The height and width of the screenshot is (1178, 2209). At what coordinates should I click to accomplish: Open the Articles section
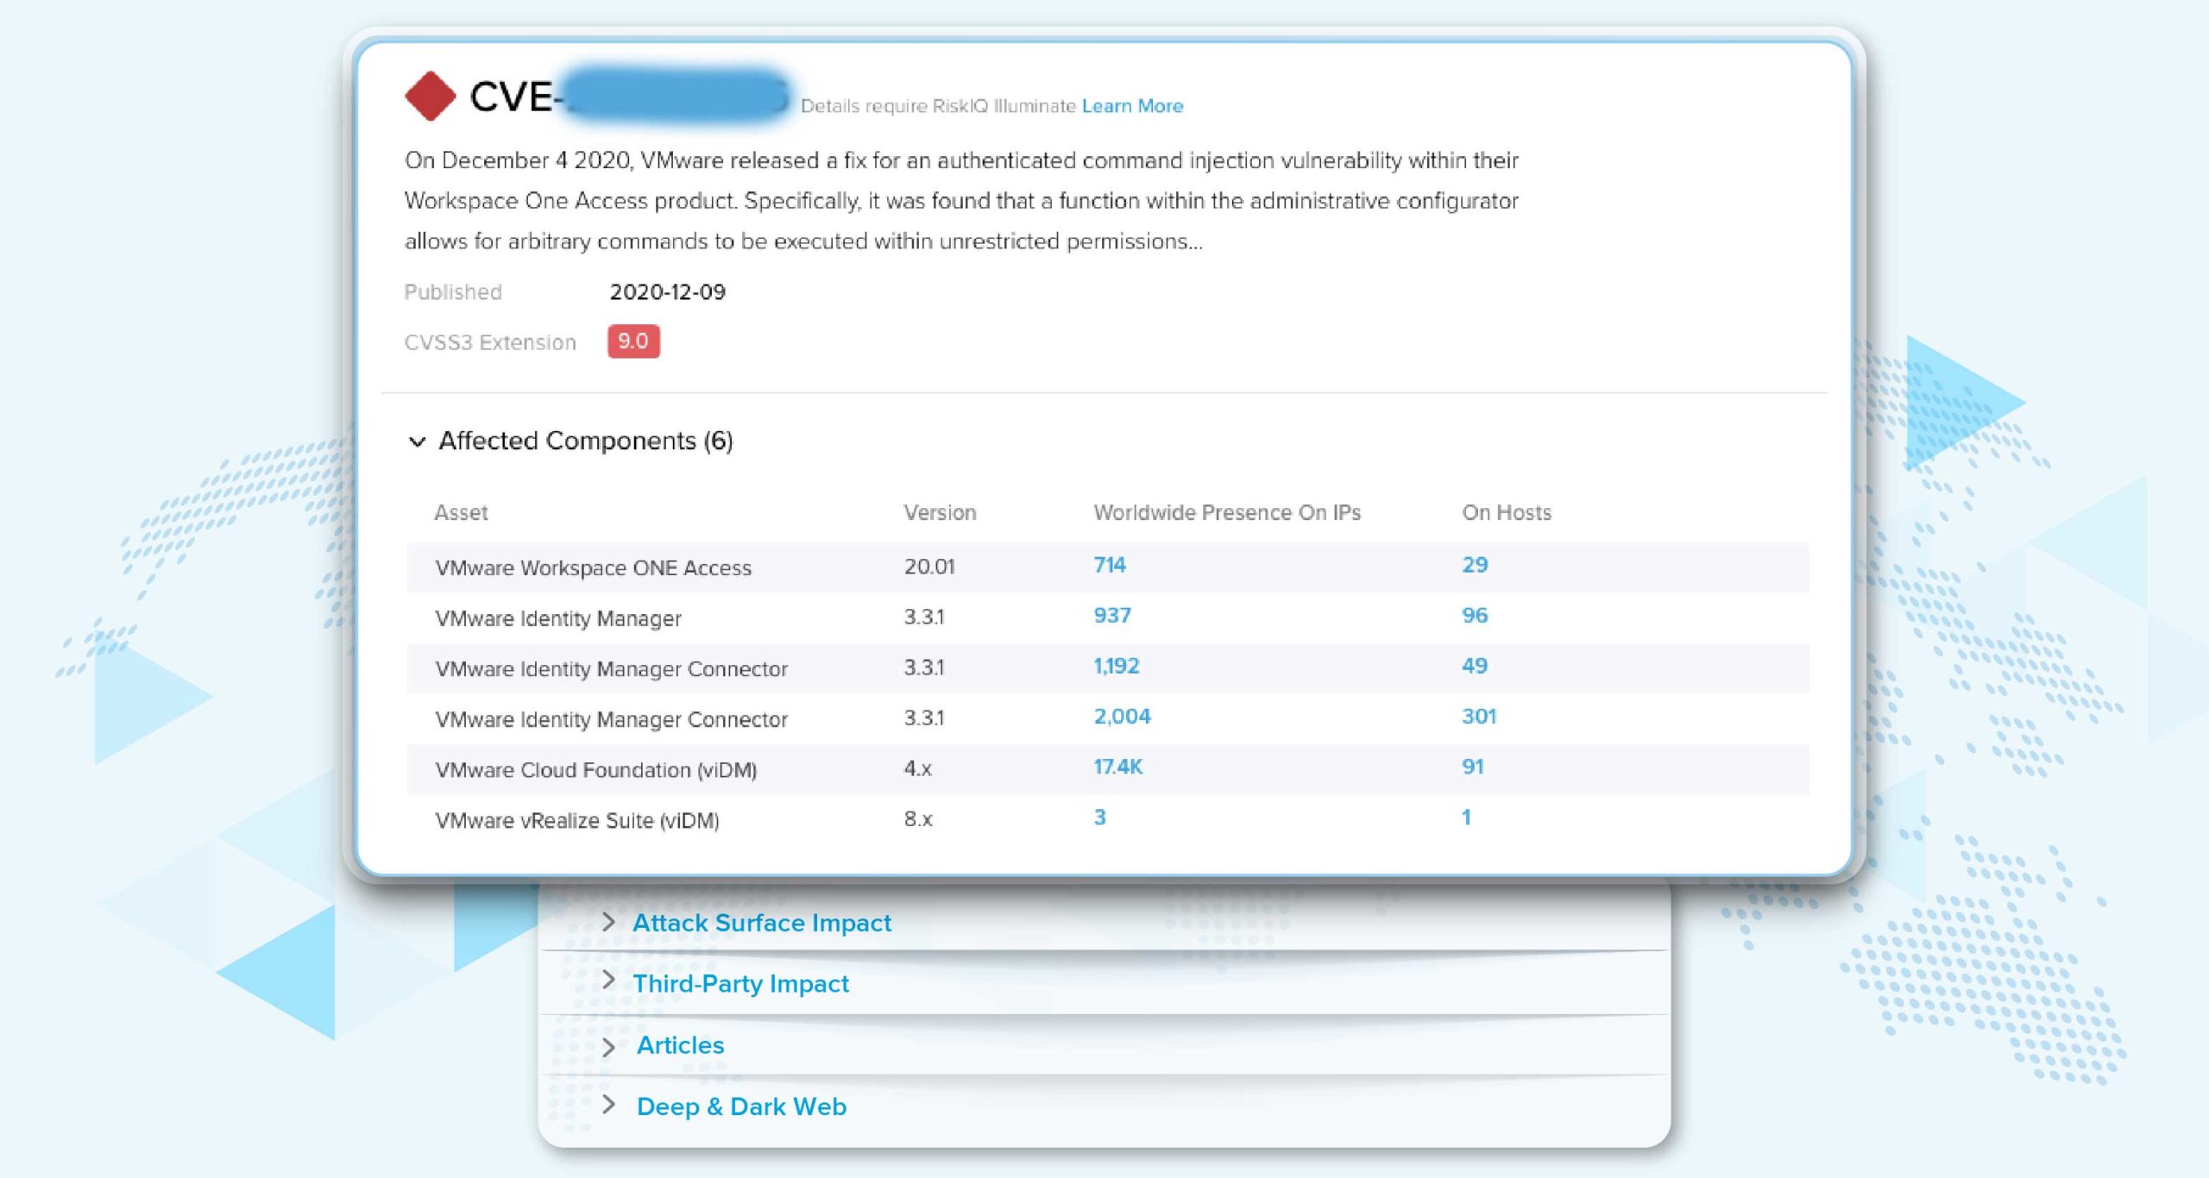point(681,1045)
